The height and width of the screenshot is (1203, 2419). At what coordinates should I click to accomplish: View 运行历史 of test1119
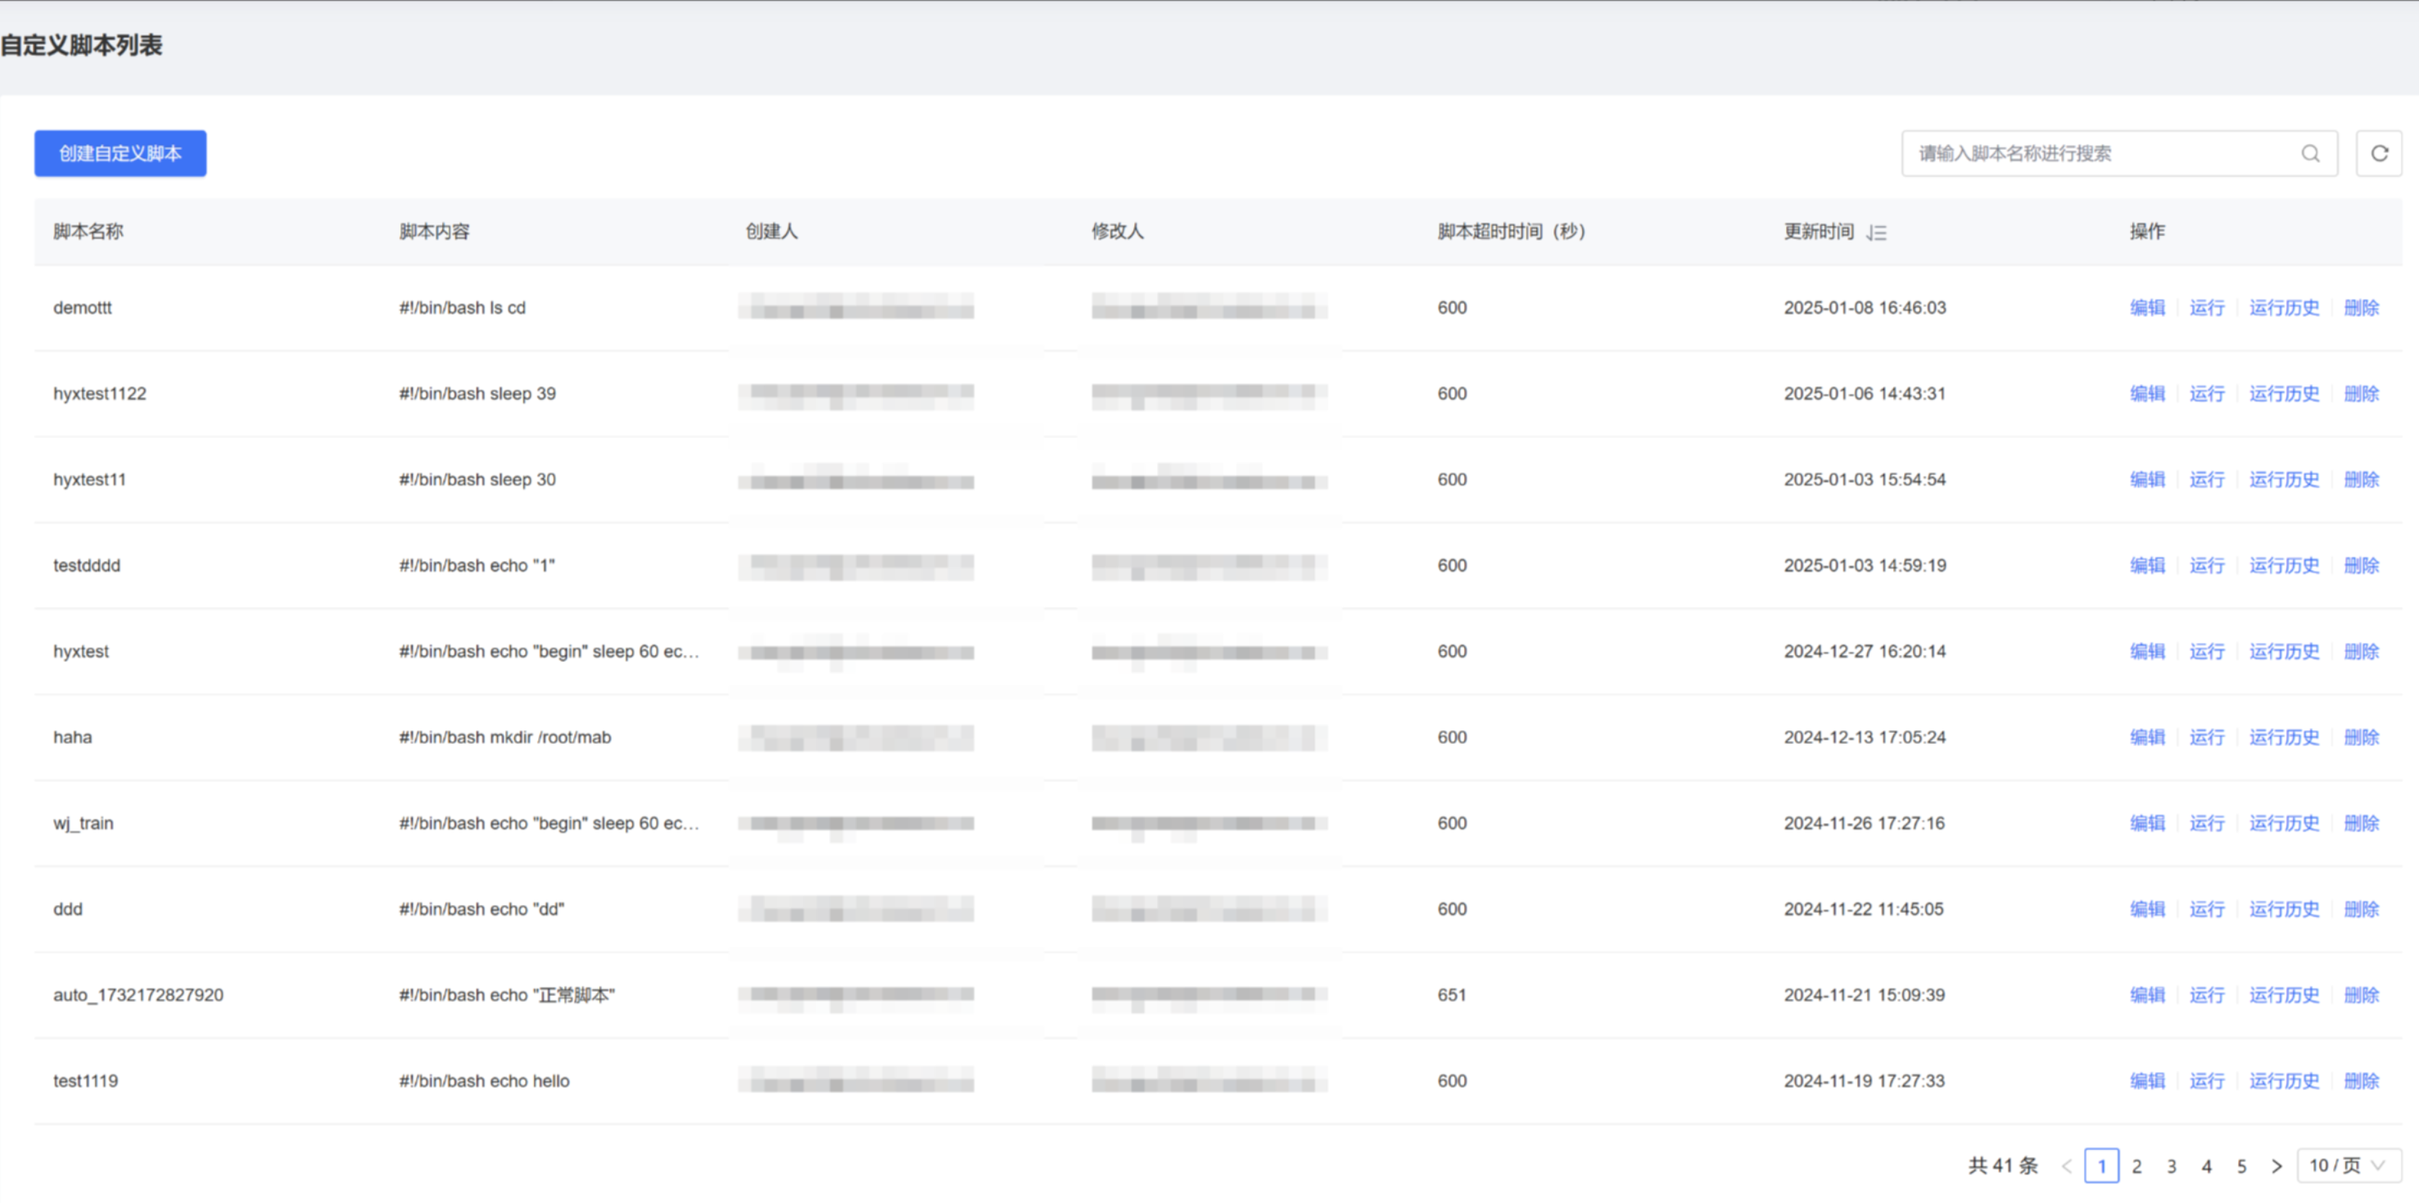point(2284,1081)
